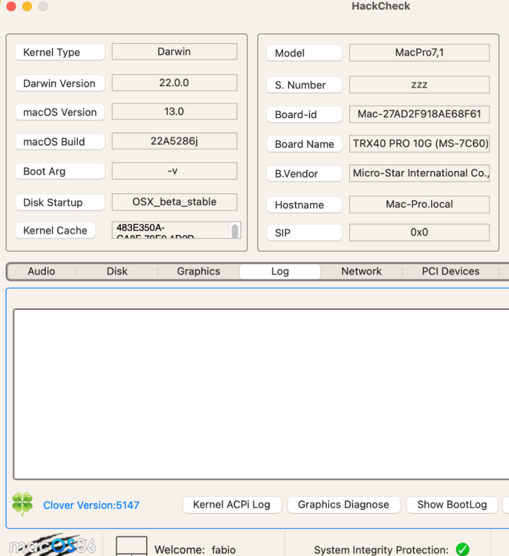
Task: Click the Disk Startup label button
Action: point(60,202)
